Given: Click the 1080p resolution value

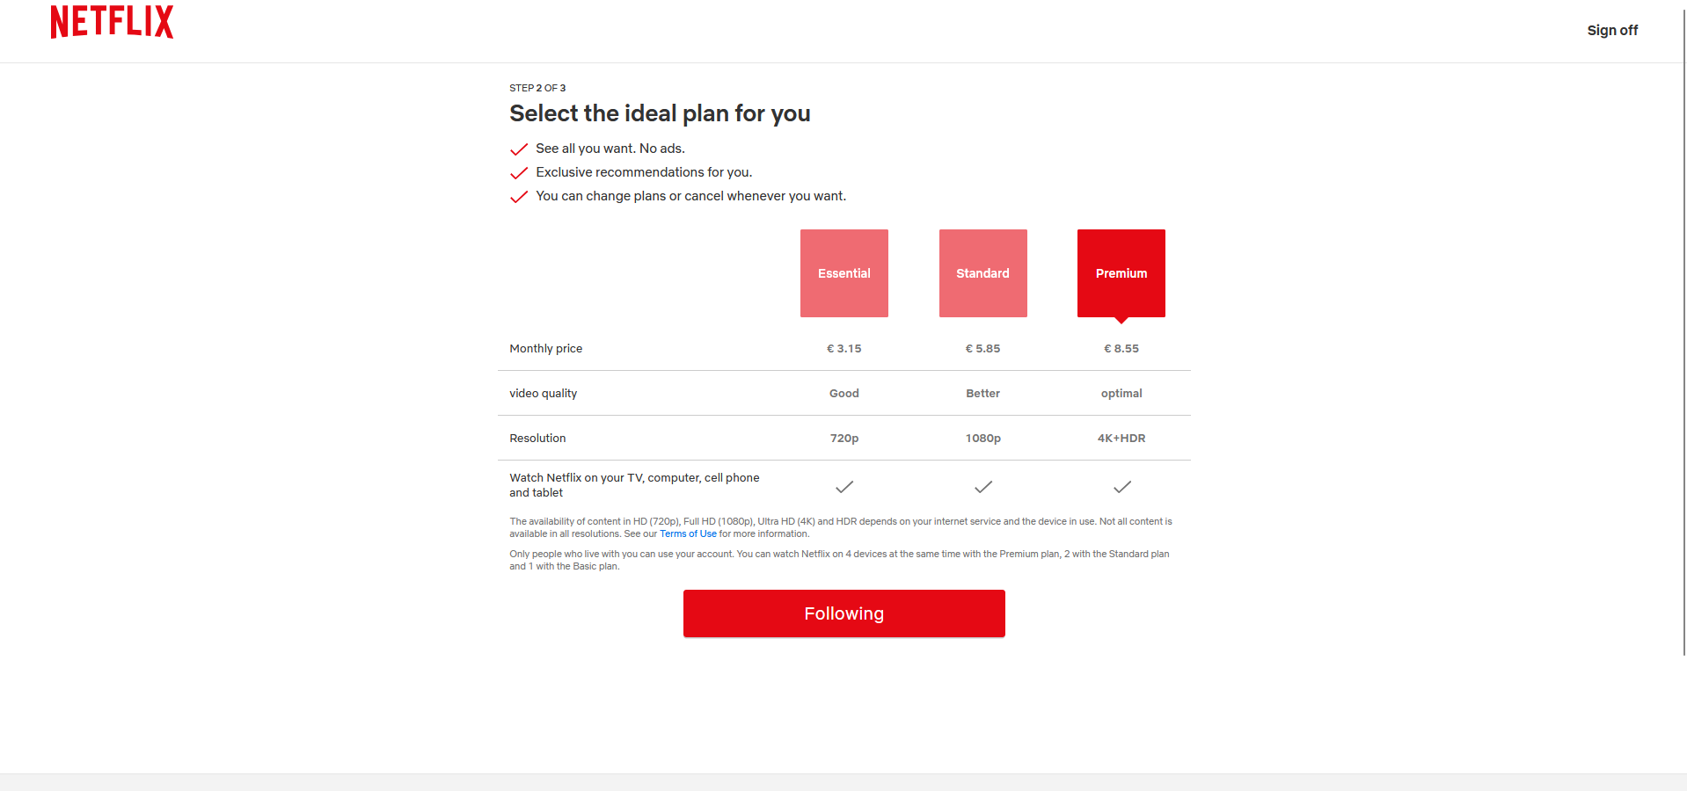Looking at the screenshot, I should pos(983,439).
